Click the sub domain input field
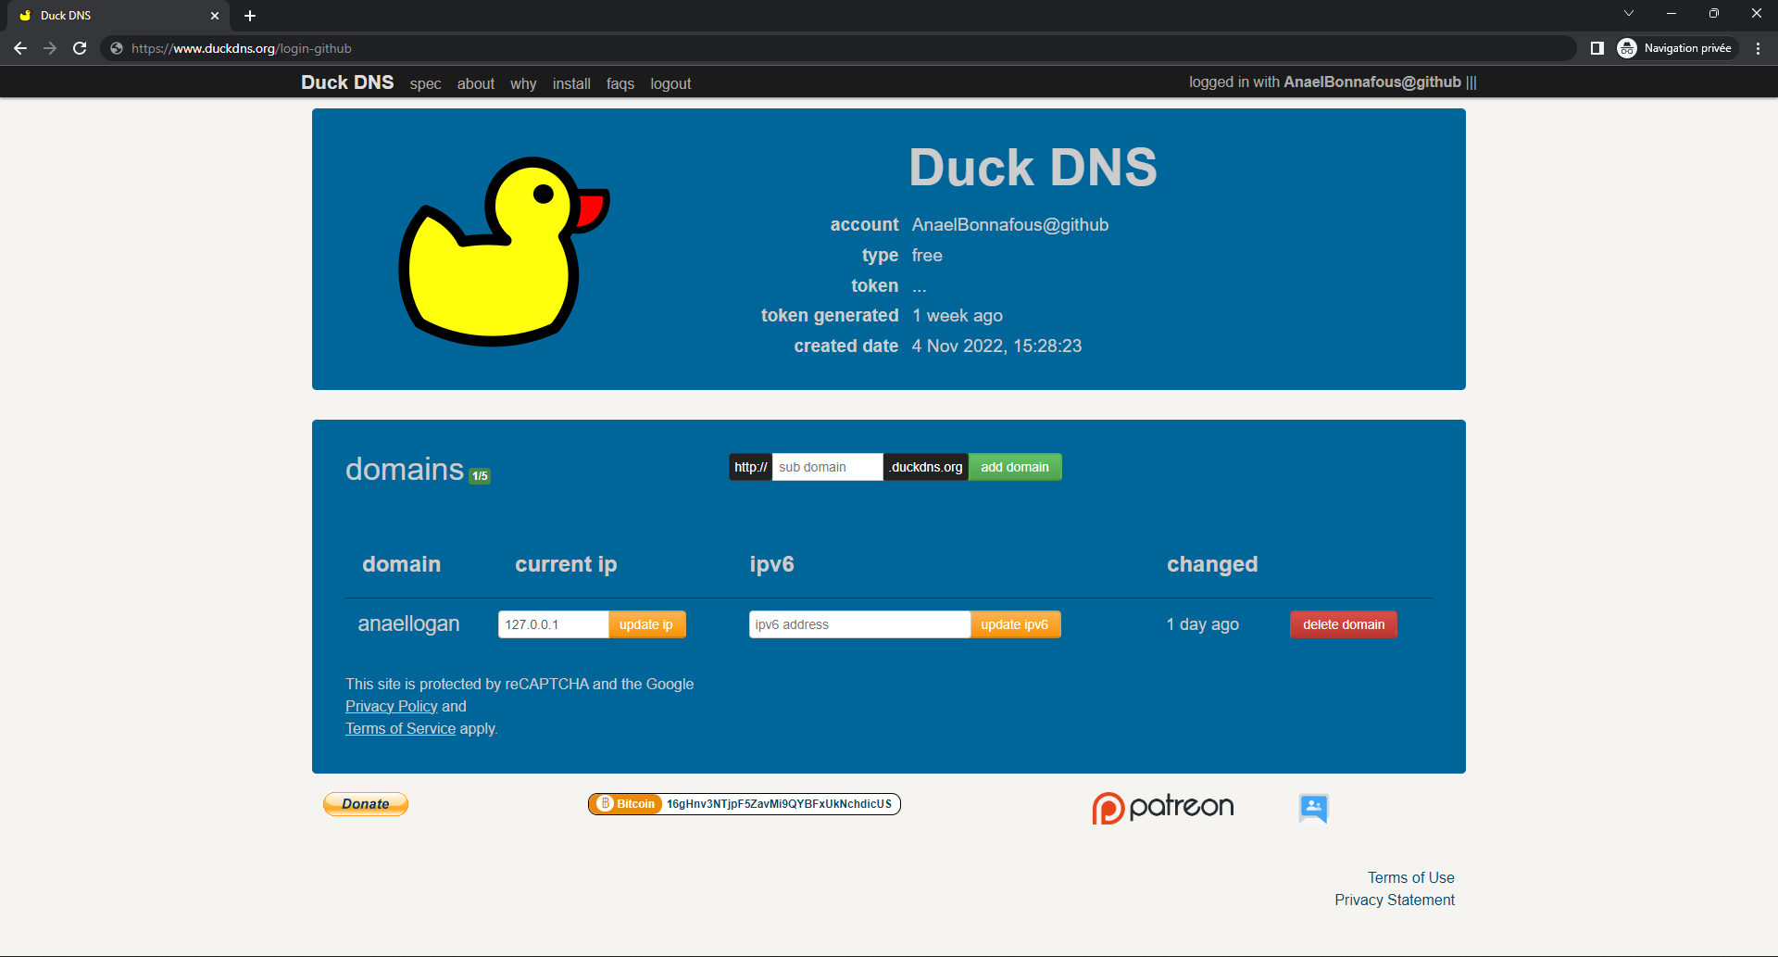This screenshot has width=1778, height=957. pos(827,467)
